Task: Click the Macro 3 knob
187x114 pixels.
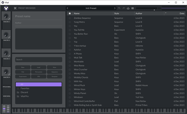Action: click(6, 53)
